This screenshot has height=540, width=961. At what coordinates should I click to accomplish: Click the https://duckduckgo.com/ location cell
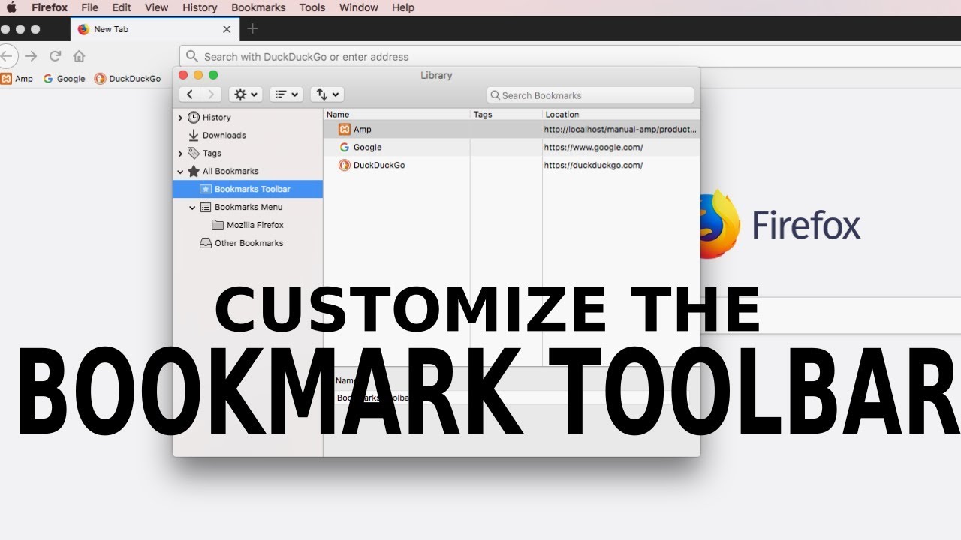pos(593,166)
